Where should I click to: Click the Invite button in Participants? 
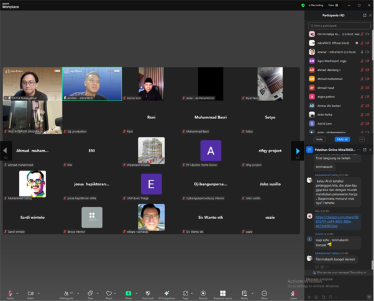pos(319,140)
